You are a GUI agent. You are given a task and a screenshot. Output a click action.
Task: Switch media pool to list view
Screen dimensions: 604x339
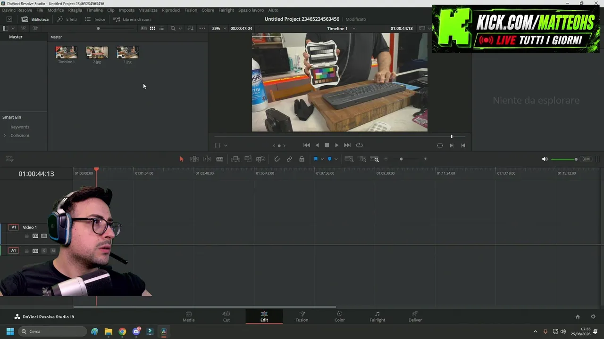tap(161, 28)
